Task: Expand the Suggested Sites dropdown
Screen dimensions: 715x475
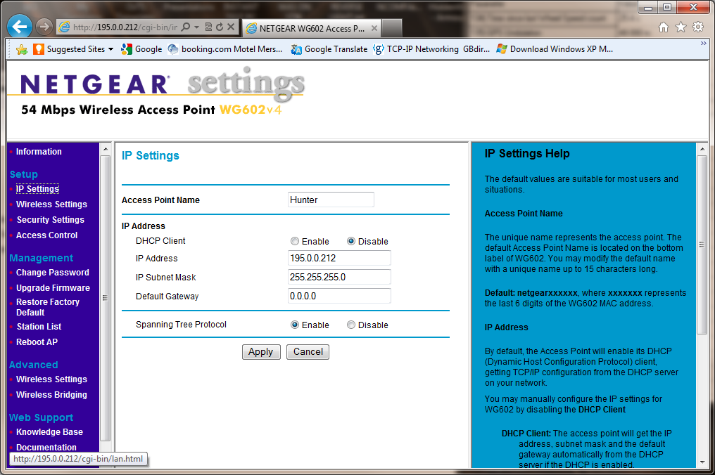Action: (x=110, y=49)
